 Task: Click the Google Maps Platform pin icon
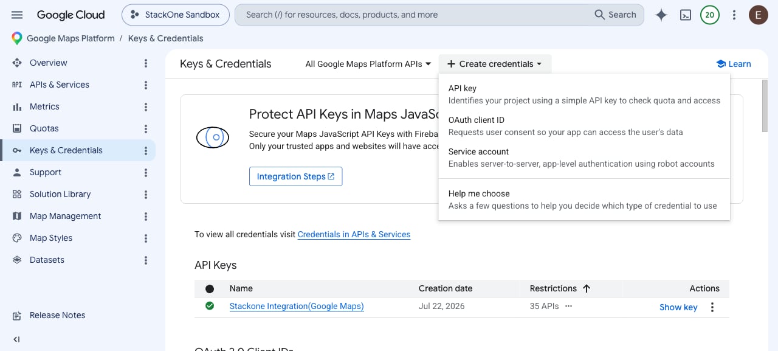pyautogui.click(x=17, y=38)
